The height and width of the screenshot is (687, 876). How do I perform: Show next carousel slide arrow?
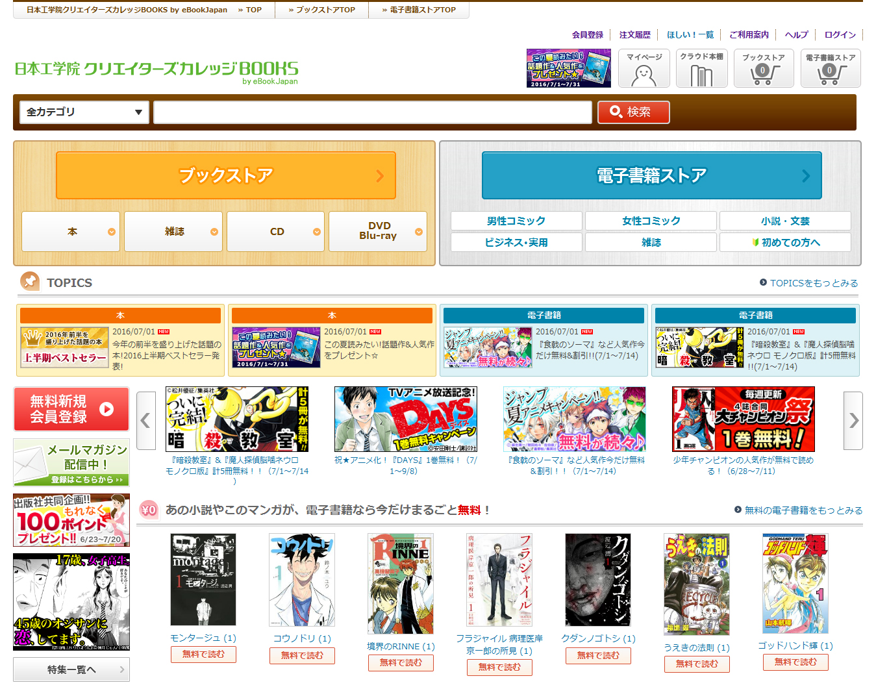point(853,420)
